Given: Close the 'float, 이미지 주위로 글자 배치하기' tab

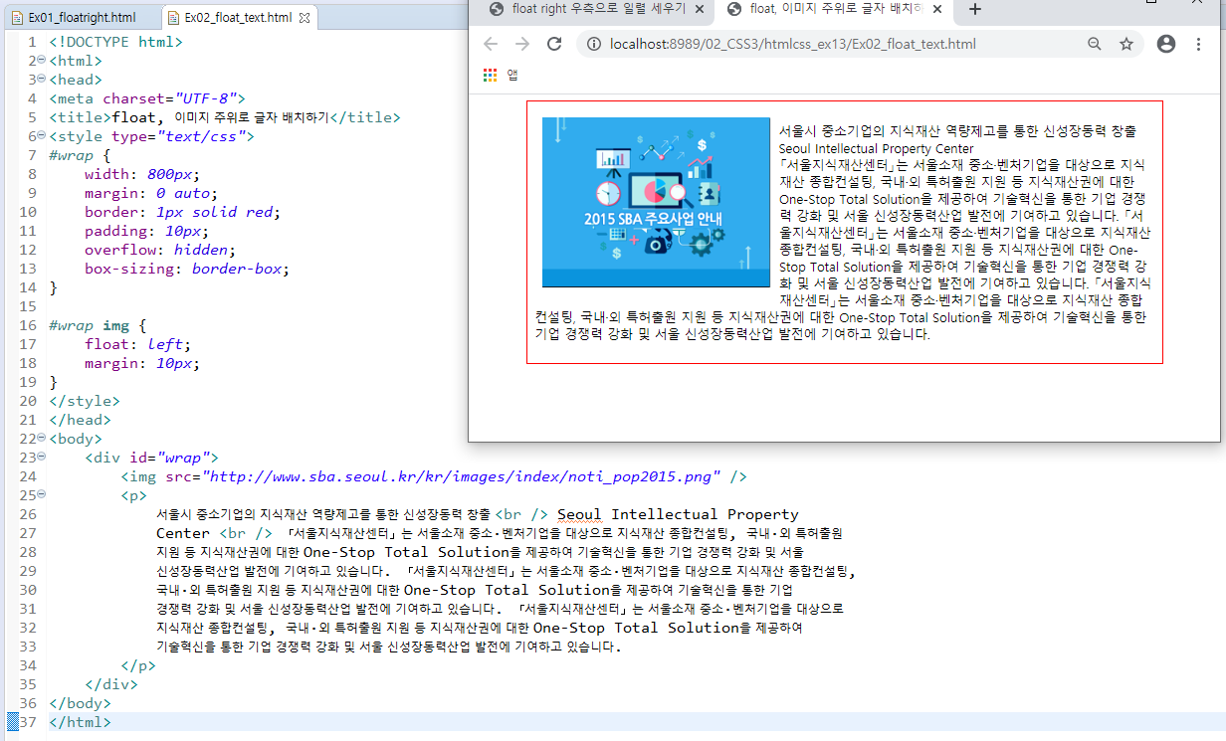Looking at the screenshot, I should [x=936, y=9].
